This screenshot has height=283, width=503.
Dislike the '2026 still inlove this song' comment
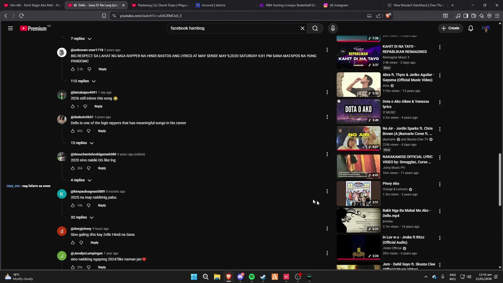pos(85,107)
